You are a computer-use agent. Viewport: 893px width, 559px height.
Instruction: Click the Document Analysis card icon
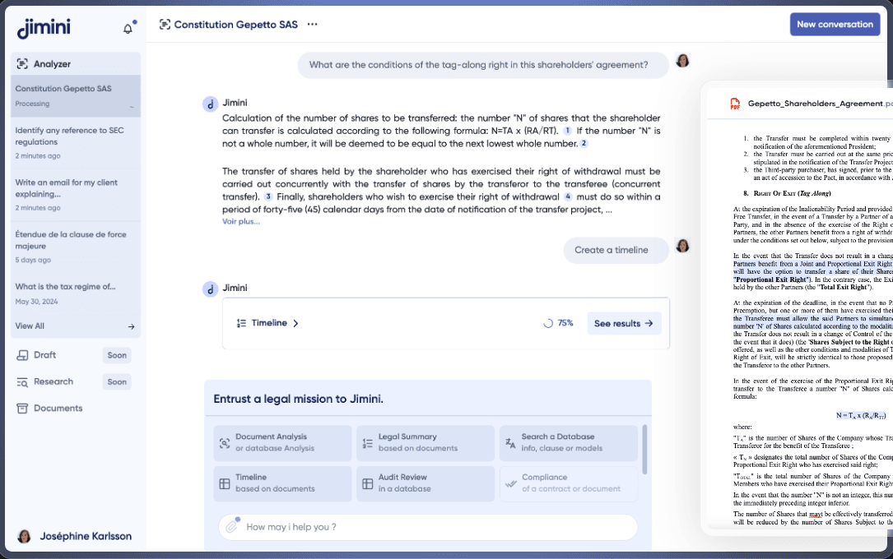(225, 442)
